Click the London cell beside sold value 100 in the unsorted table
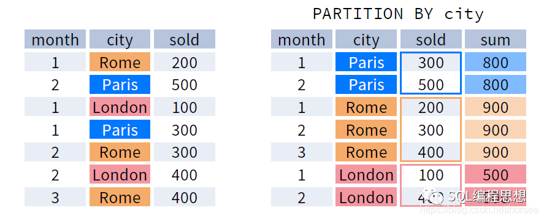The height and width of the screenshot is (221, 544). click(120, 107)
